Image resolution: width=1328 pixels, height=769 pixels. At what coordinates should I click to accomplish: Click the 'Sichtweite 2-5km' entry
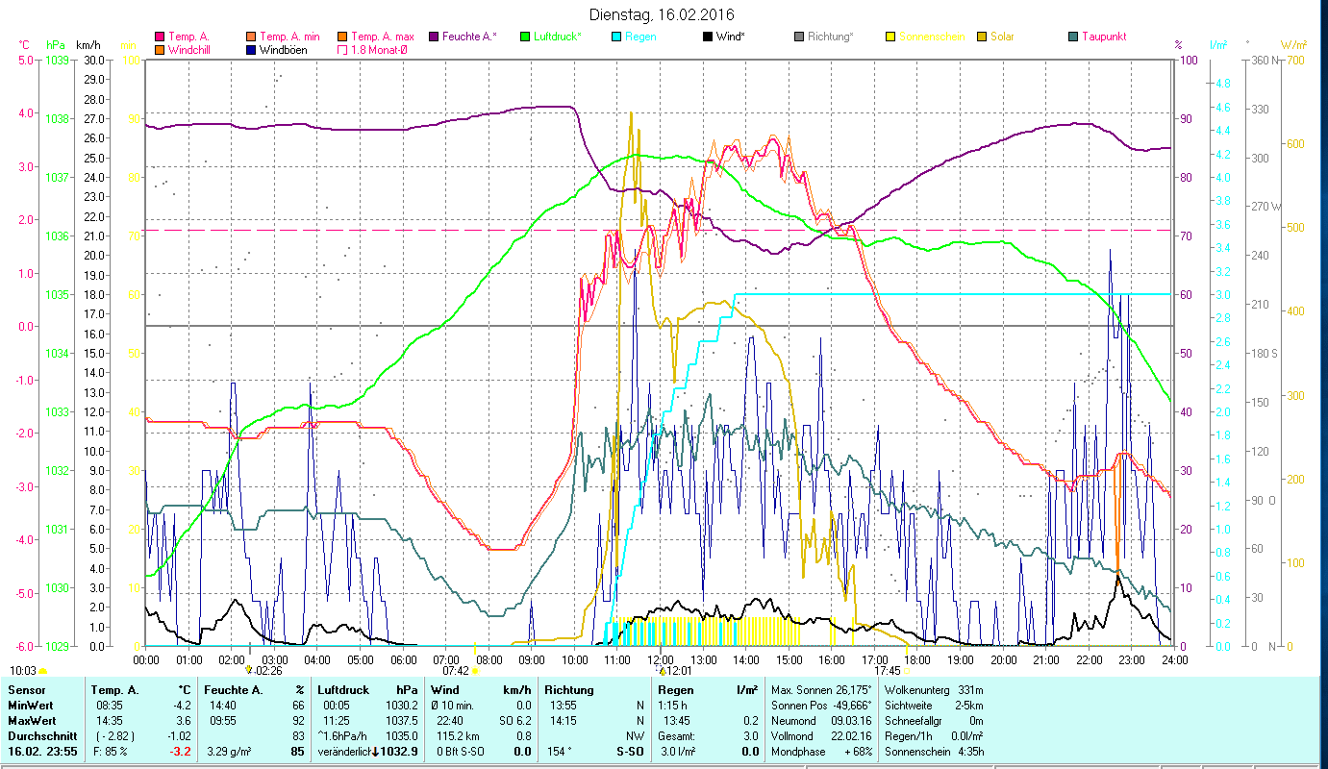[x=934, y=706]
